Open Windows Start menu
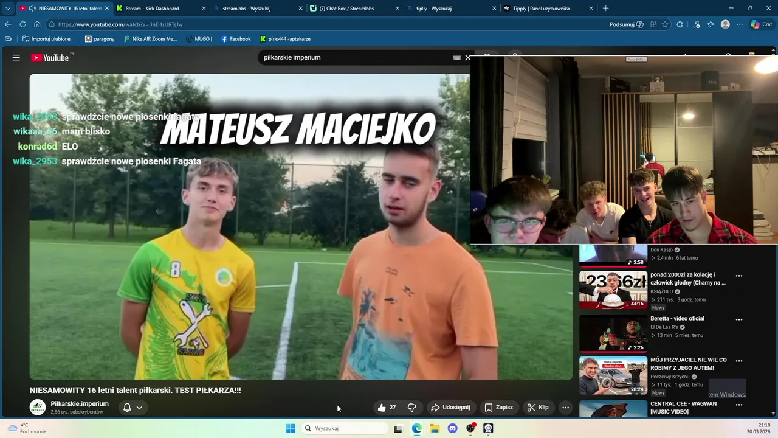 tap(290, 428)
